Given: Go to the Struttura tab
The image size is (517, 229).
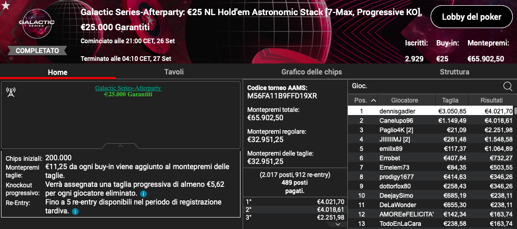Looking at the screenshot, I should tap(455, 72).
